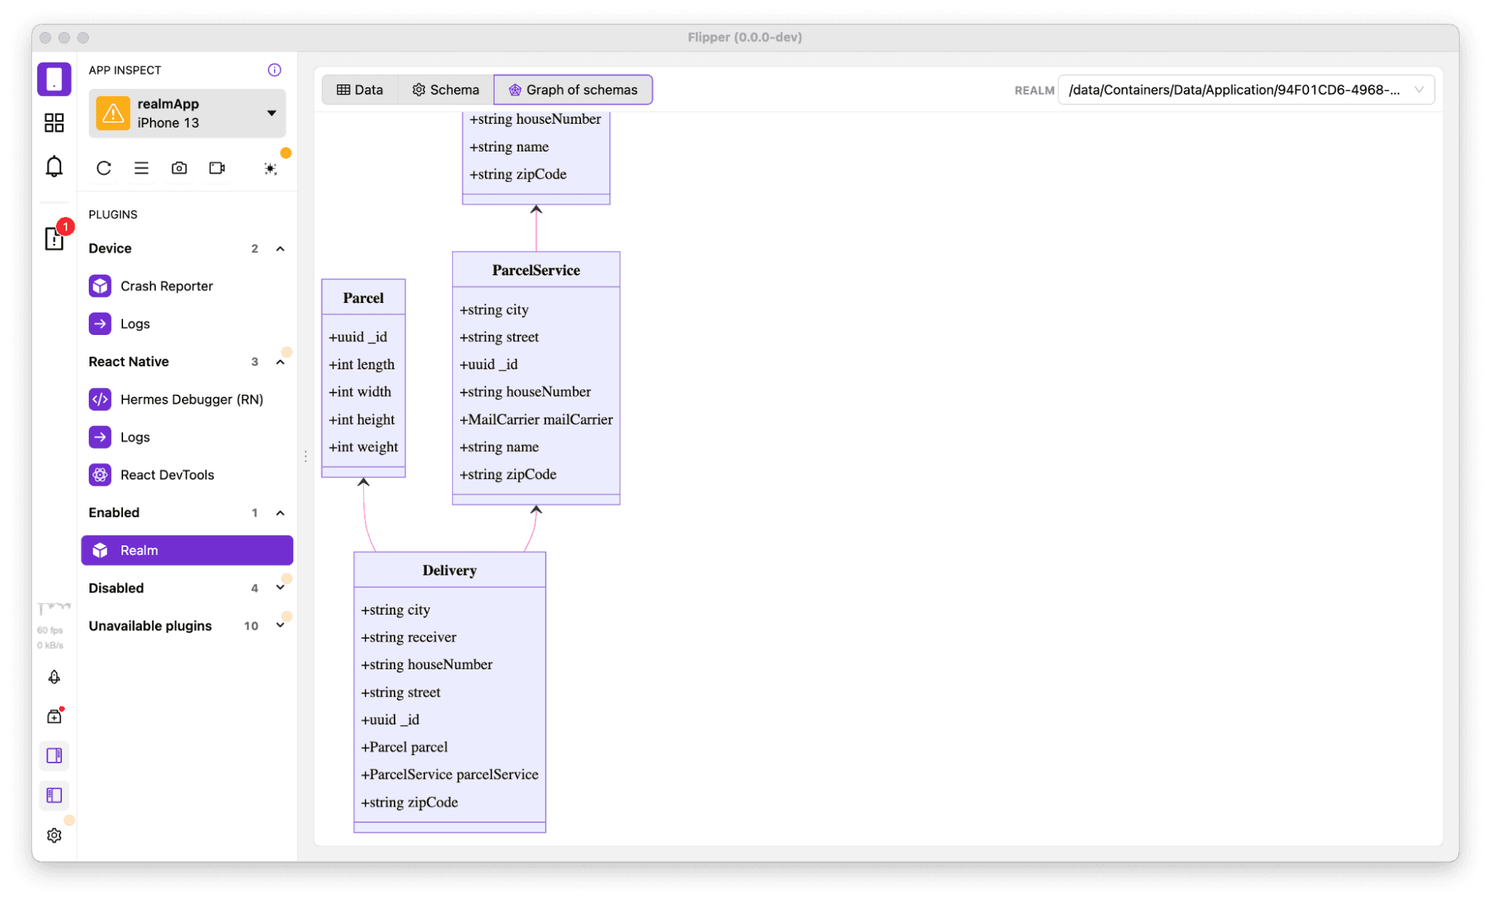Click the ParcelService schema title
1491x902 pixels.
(536, 270)
